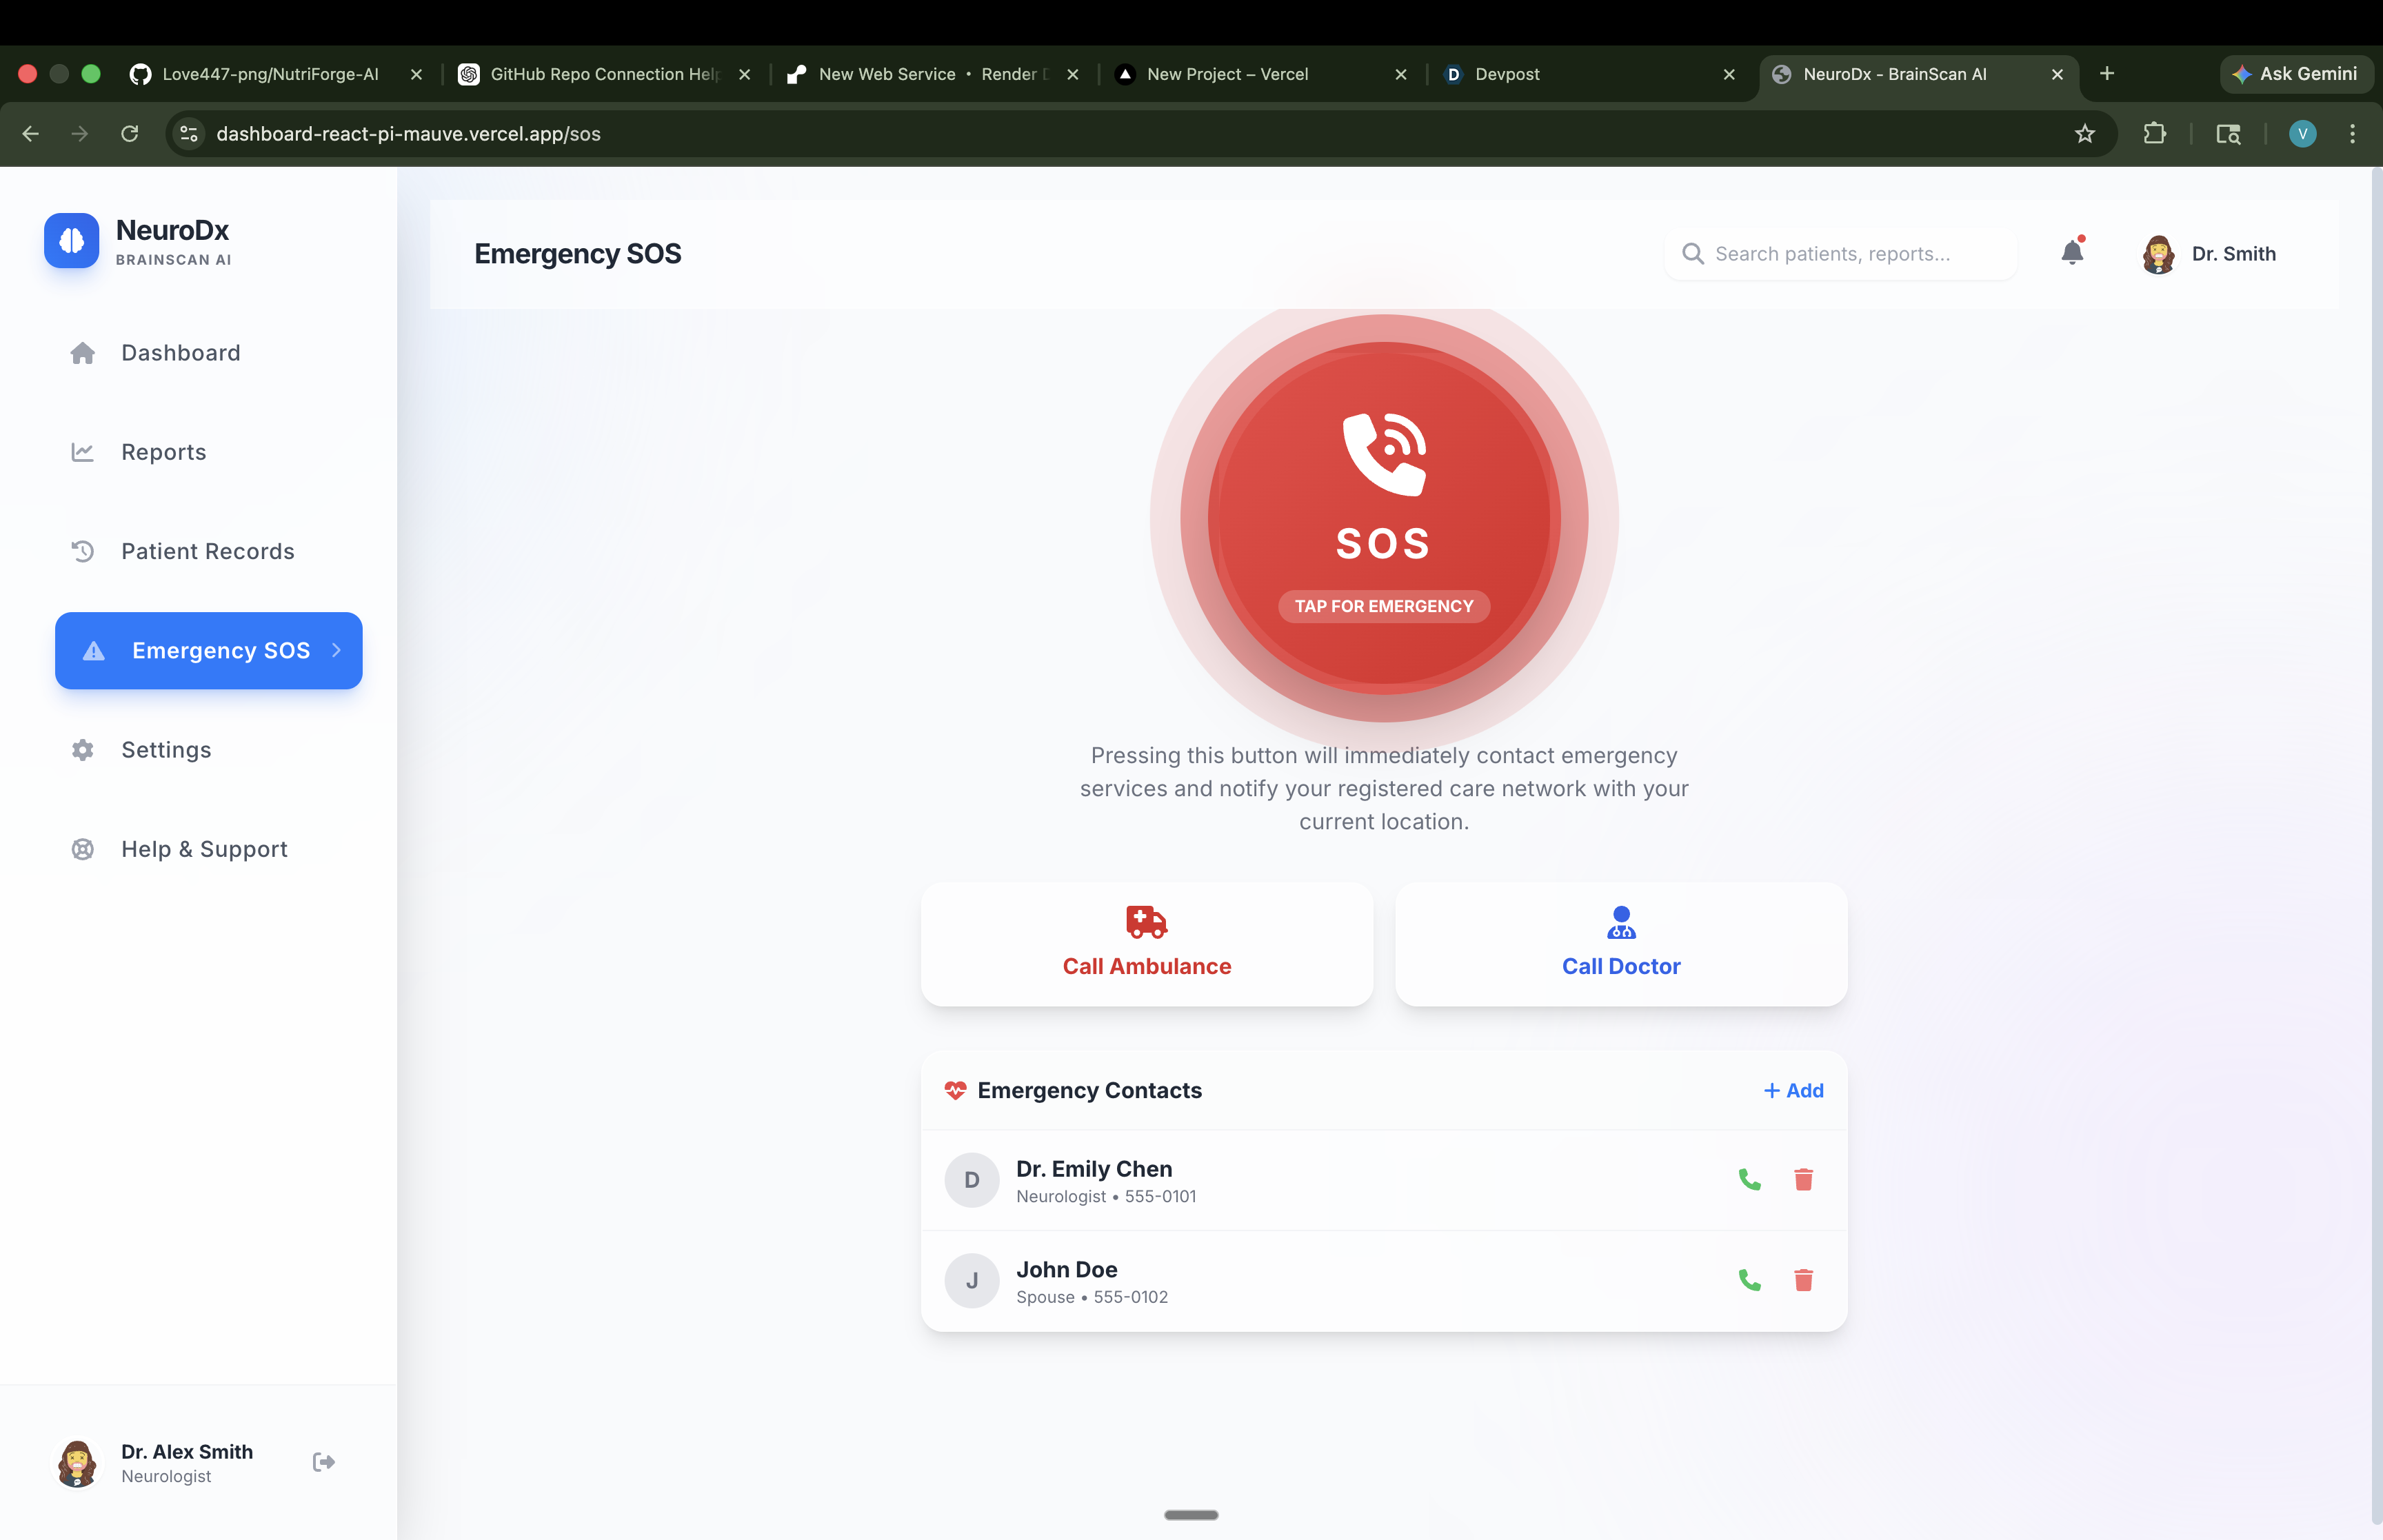Add a new emergency contact

[x=1793, y=1090]
